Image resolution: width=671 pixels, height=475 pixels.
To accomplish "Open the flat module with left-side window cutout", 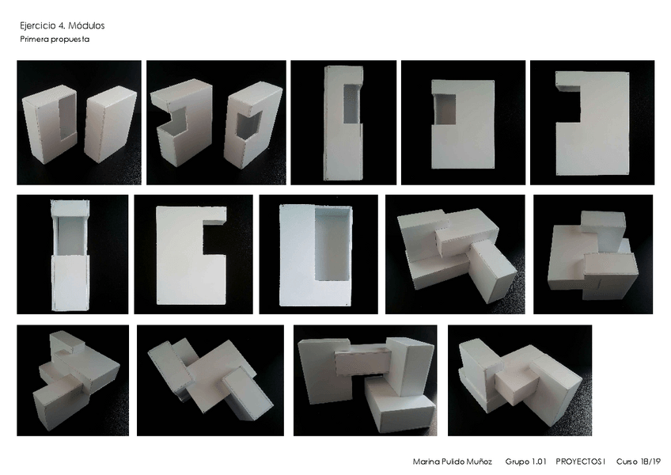I will 463,123.
